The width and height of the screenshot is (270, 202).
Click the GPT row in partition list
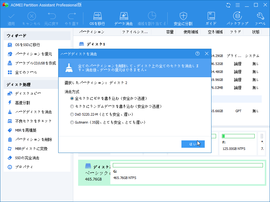tap(238, 111)
